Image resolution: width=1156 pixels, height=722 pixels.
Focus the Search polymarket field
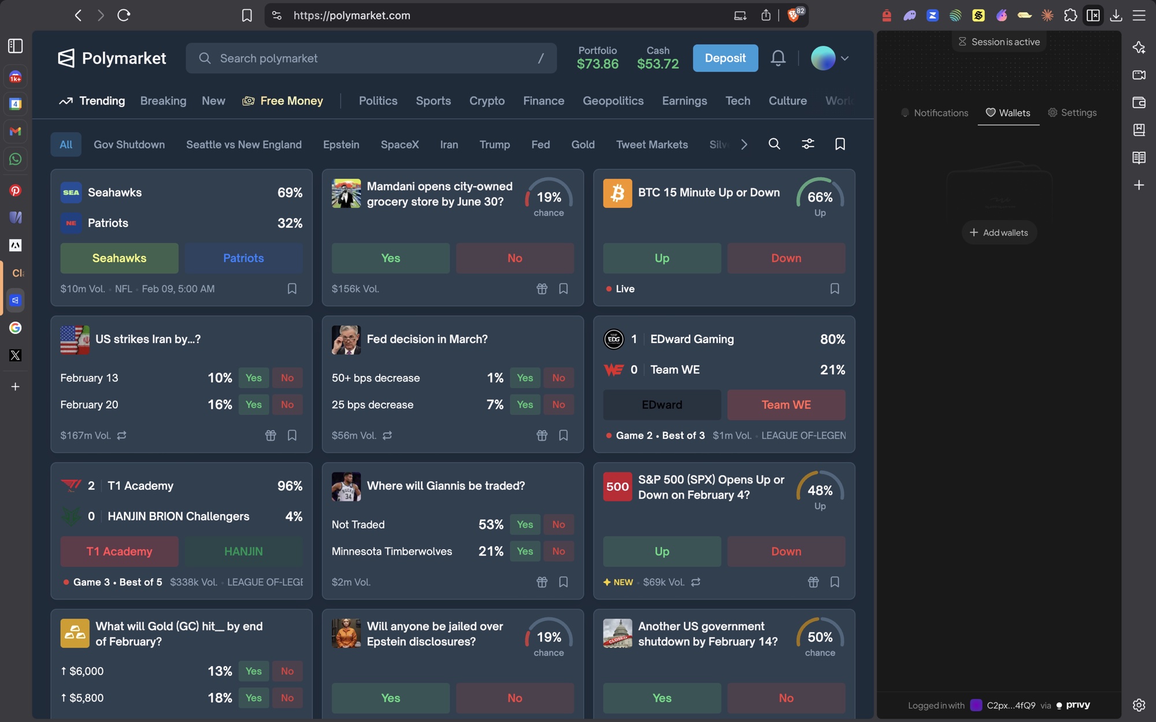[x=371, y=58]
